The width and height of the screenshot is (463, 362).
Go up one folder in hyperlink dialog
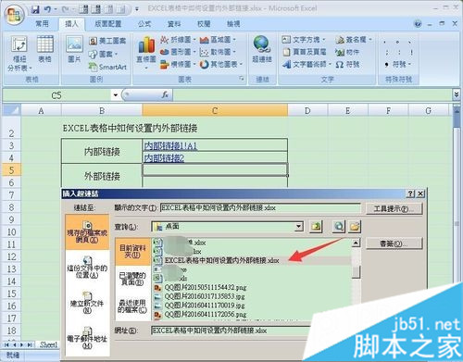point(315,227)
